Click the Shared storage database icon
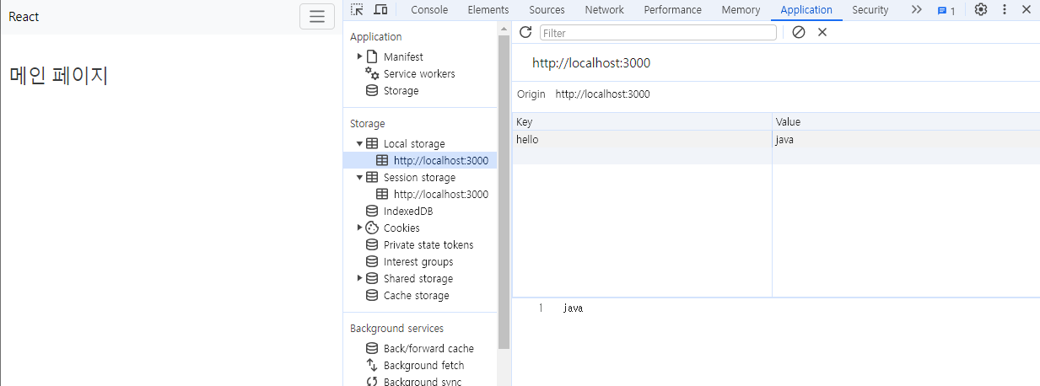 click(372, 279)
